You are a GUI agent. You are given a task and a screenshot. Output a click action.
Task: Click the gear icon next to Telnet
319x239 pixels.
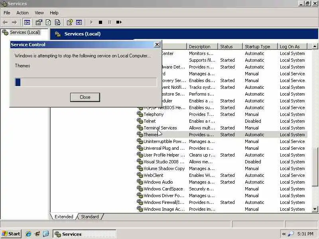pyautogui.click(x=140, y=121)
